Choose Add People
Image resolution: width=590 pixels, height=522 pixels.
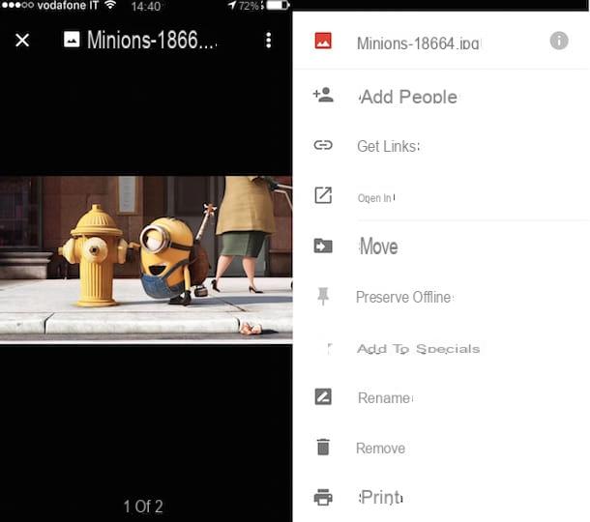(408, 97)
